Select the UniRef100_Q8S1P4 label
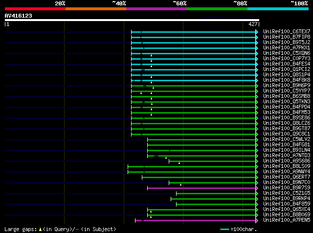 click(x=287, y=74)
